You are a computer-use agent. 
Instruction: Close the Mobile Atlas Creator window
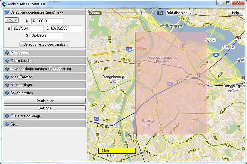coord(238,3)
